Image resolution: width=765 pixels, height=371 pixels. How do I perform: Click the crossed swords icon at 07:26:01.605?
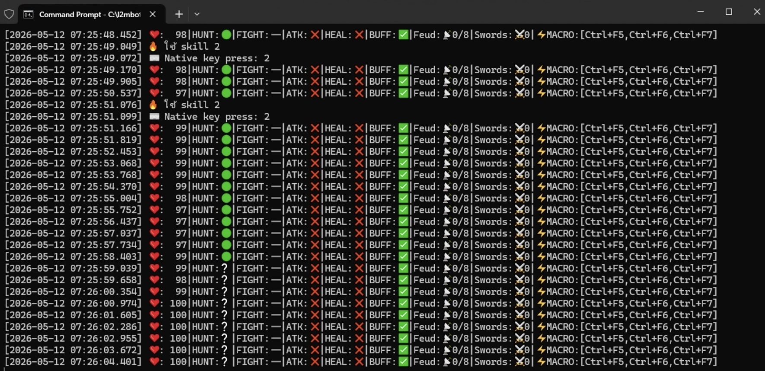pyautogui.click(x=520, y=315)
